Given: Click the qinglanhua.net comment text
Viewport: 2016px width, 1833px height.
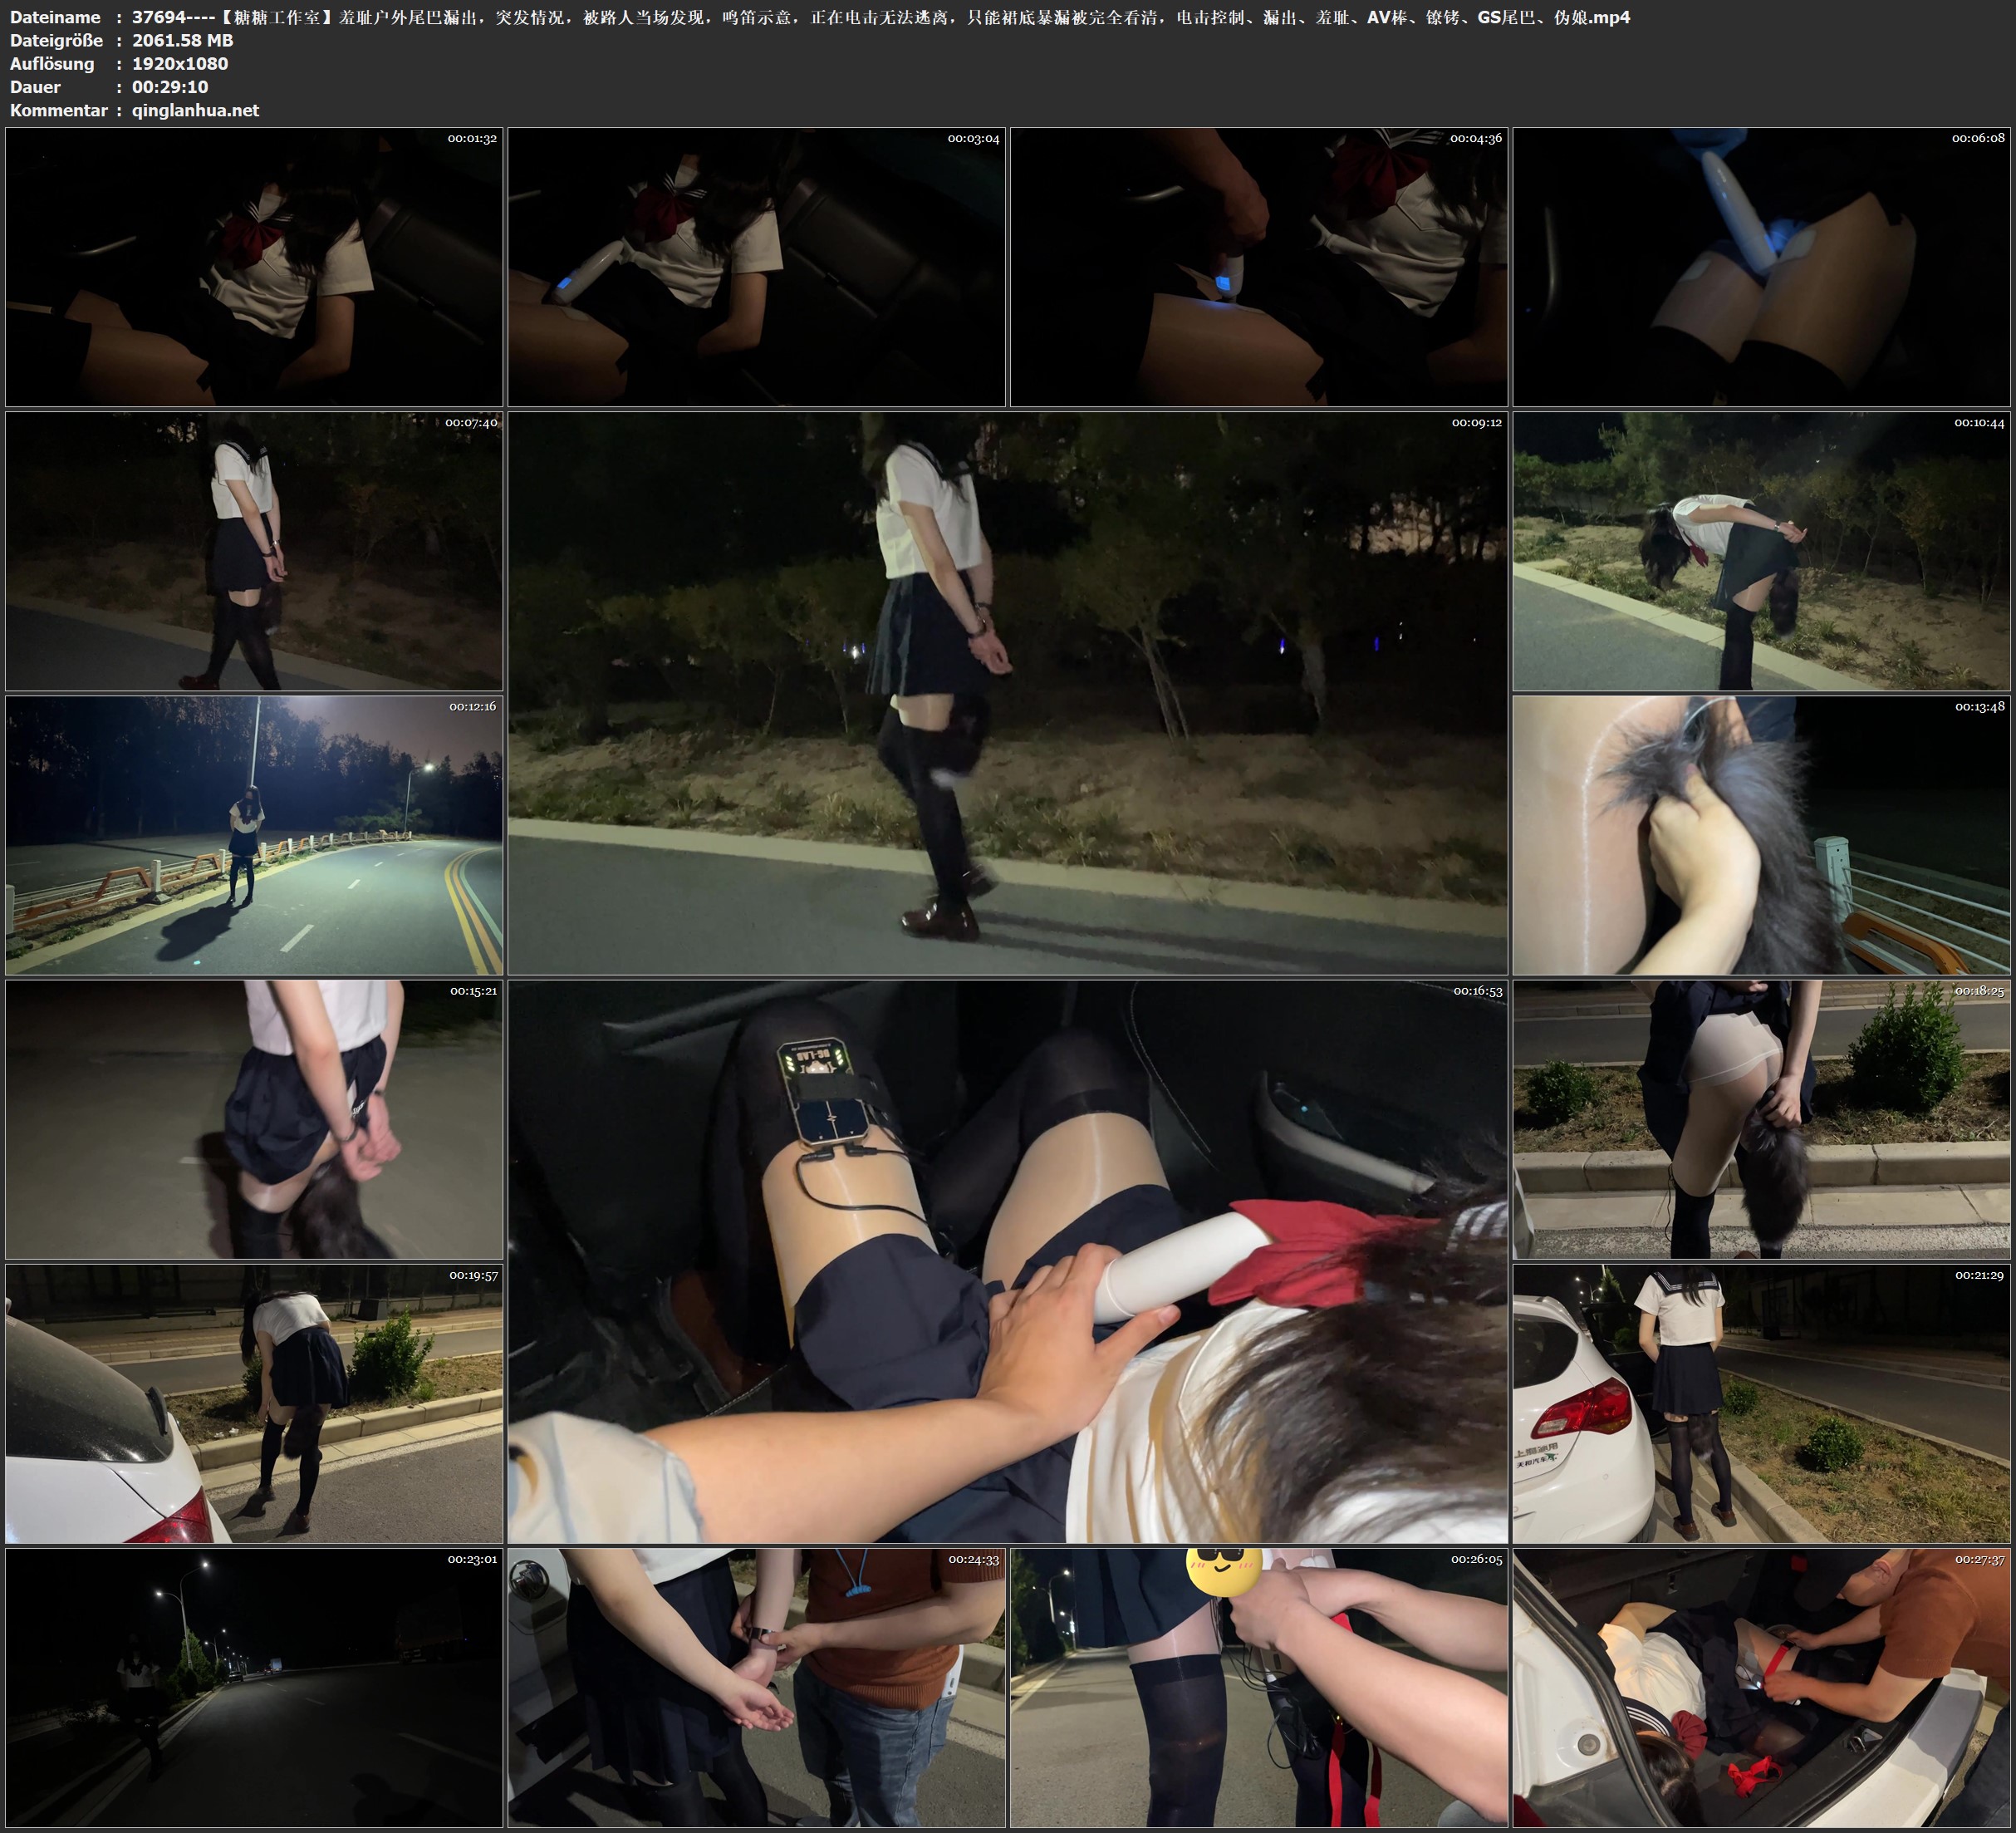Looking at the screenshot, I should (x=195, y=110).
